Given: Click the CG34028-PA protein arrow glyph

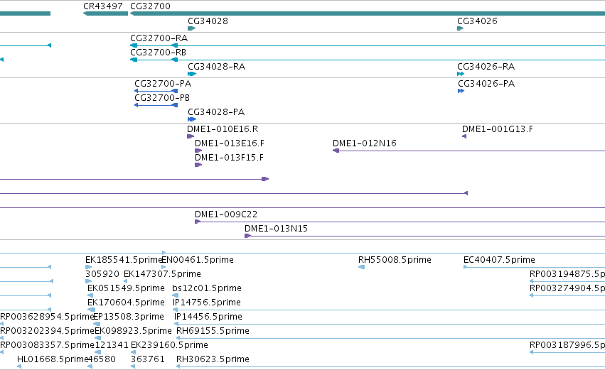Looking at the screenshot, I should [192, 119].
